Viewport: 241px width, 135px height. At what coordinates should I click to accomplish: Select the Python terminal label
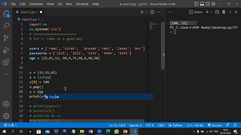pyautogui.click(x=196, y=12)
